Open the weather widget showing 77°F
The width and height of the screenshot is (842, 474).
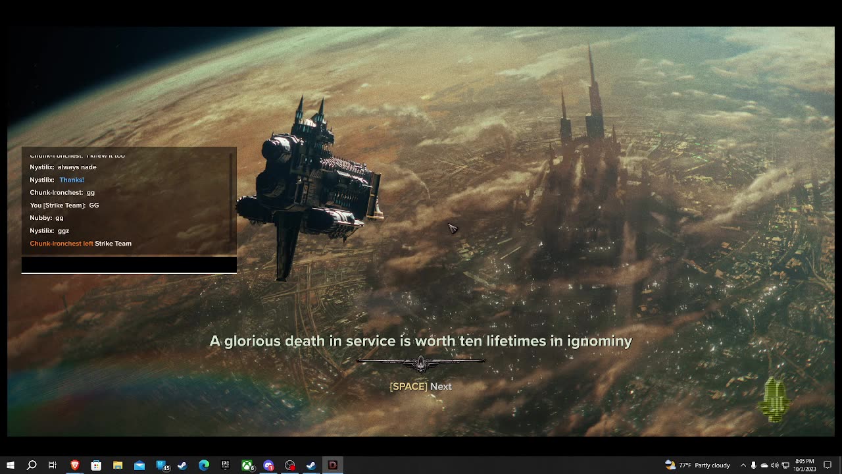pos(697,465)
